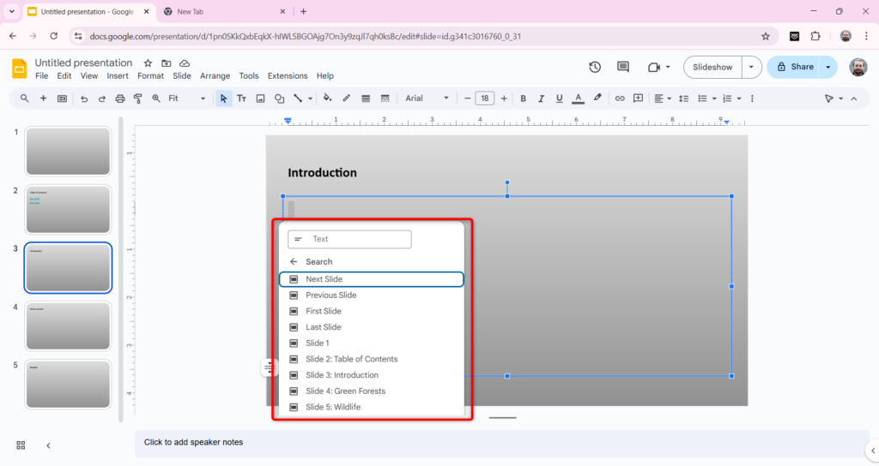Select slide 5 thumbnail in filmstrip

pyautogui.click(x=68, y=384)
